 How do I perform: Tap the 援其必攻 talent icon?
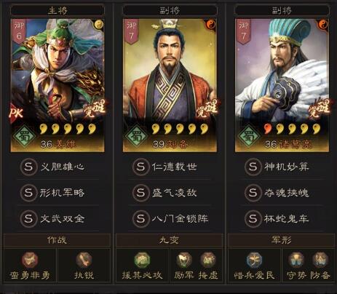click(142, 260)
